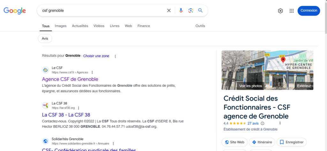Open three-dot menu for Solidarités Grenoble result
The height and width of the screenshot is (151, 327).
[113, 144]
